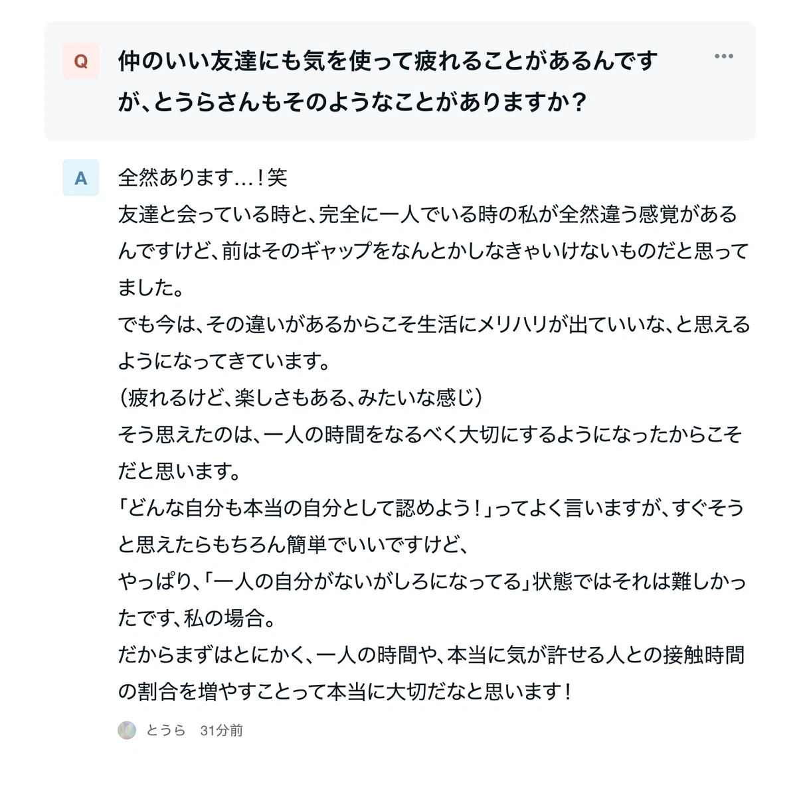Click the parenthetical line （疲れるけど、楽しさもある

(300, 398)
